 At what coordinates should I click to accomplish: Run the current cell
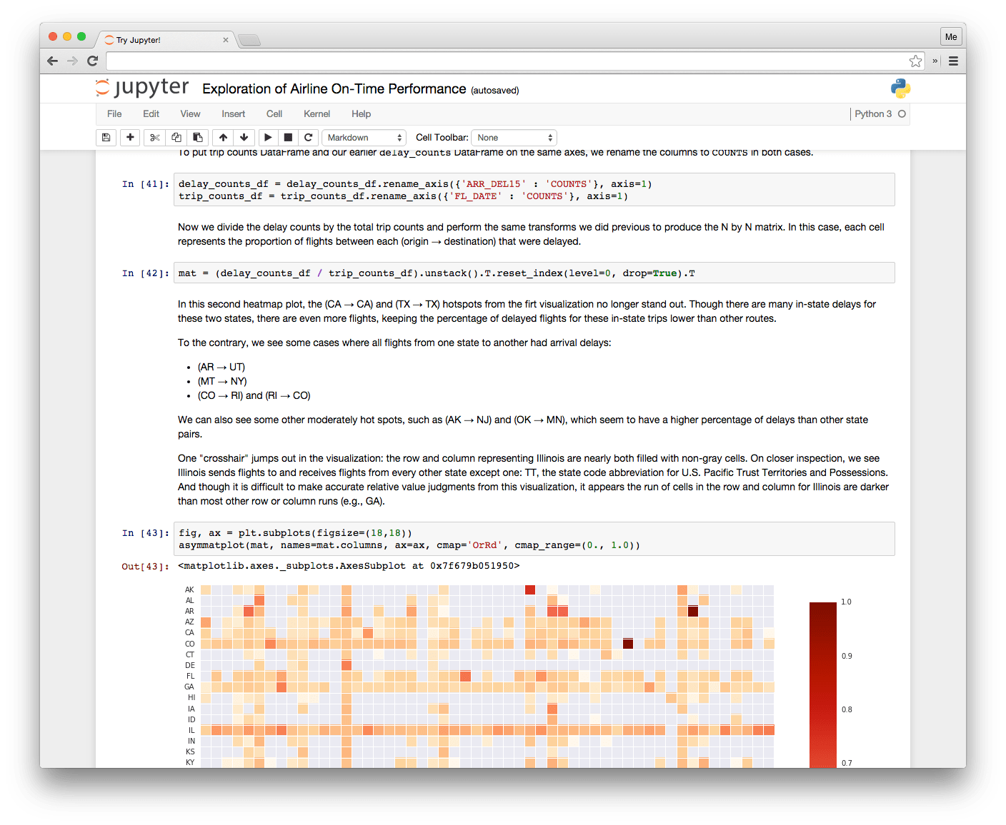pos(268,138)
